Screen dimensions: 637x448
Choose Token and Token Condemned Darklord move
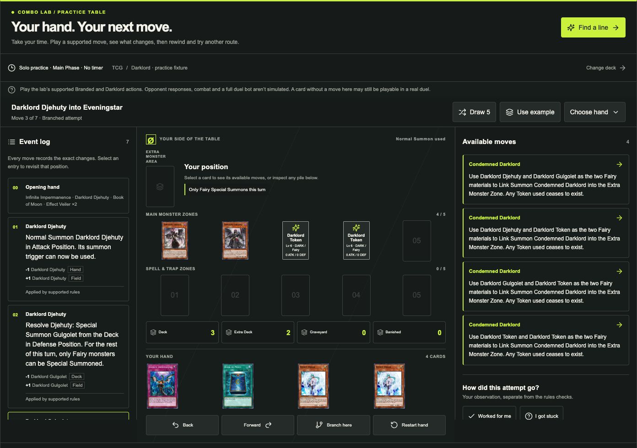click(x=545, y=340)
